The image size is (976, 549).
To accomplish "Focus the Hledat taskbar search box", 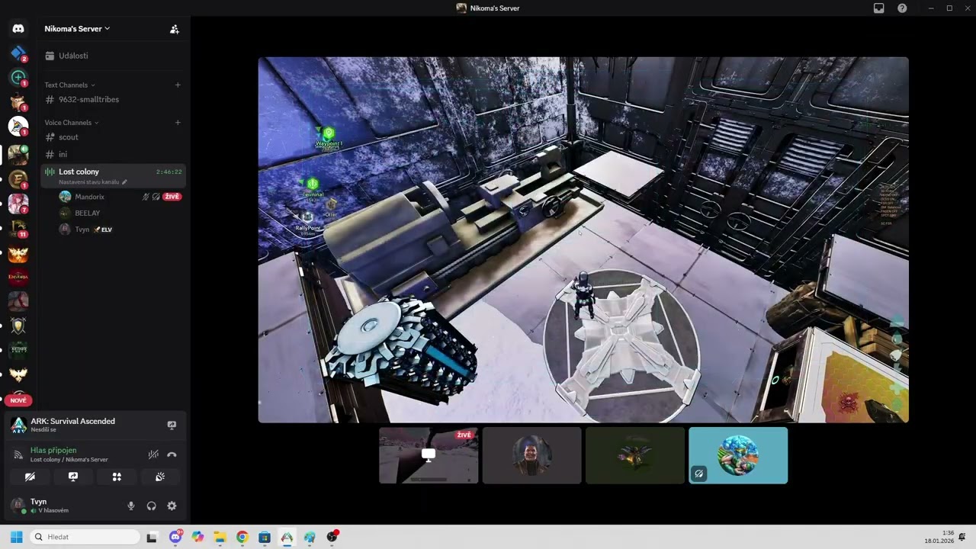I will [x=85, y=537].
